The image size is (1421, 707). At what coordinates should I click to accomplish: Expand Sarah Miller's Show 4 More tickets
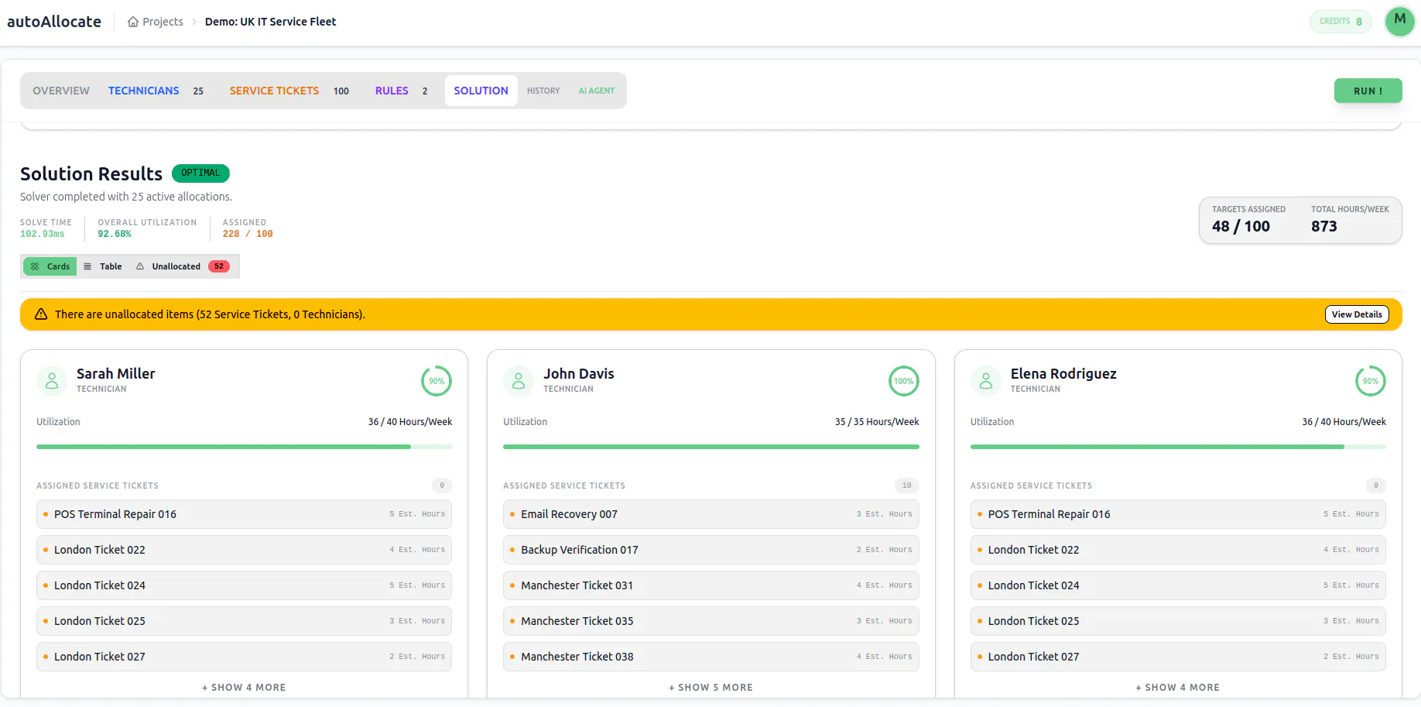244,688
